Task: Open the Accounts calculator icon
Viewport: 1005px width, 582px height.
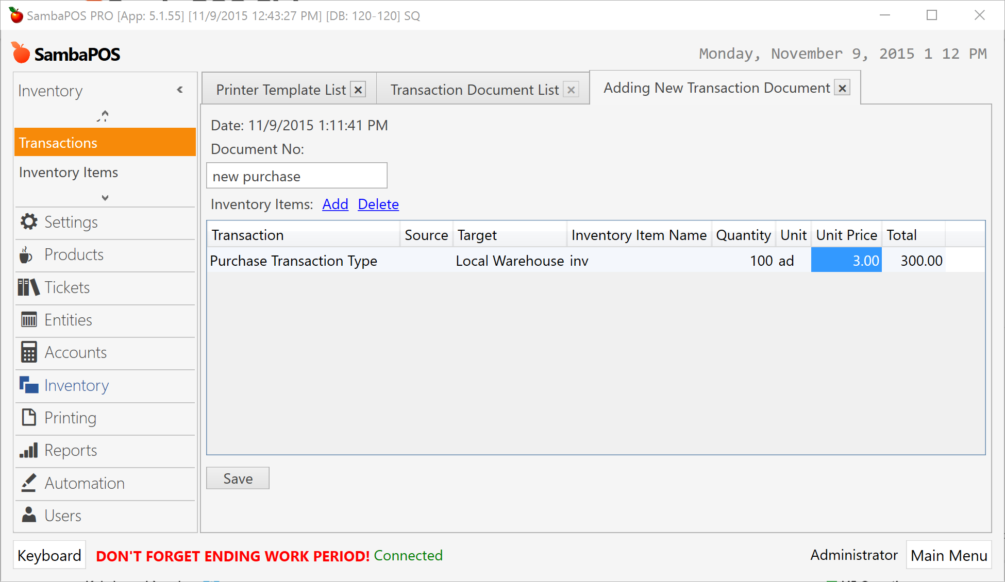Action: tap(28, 352)
